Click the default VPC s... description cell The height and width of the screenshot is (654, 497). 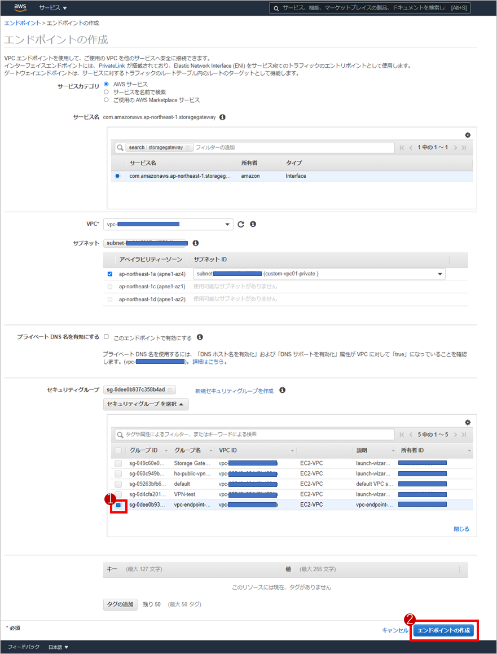coord(375,484)
